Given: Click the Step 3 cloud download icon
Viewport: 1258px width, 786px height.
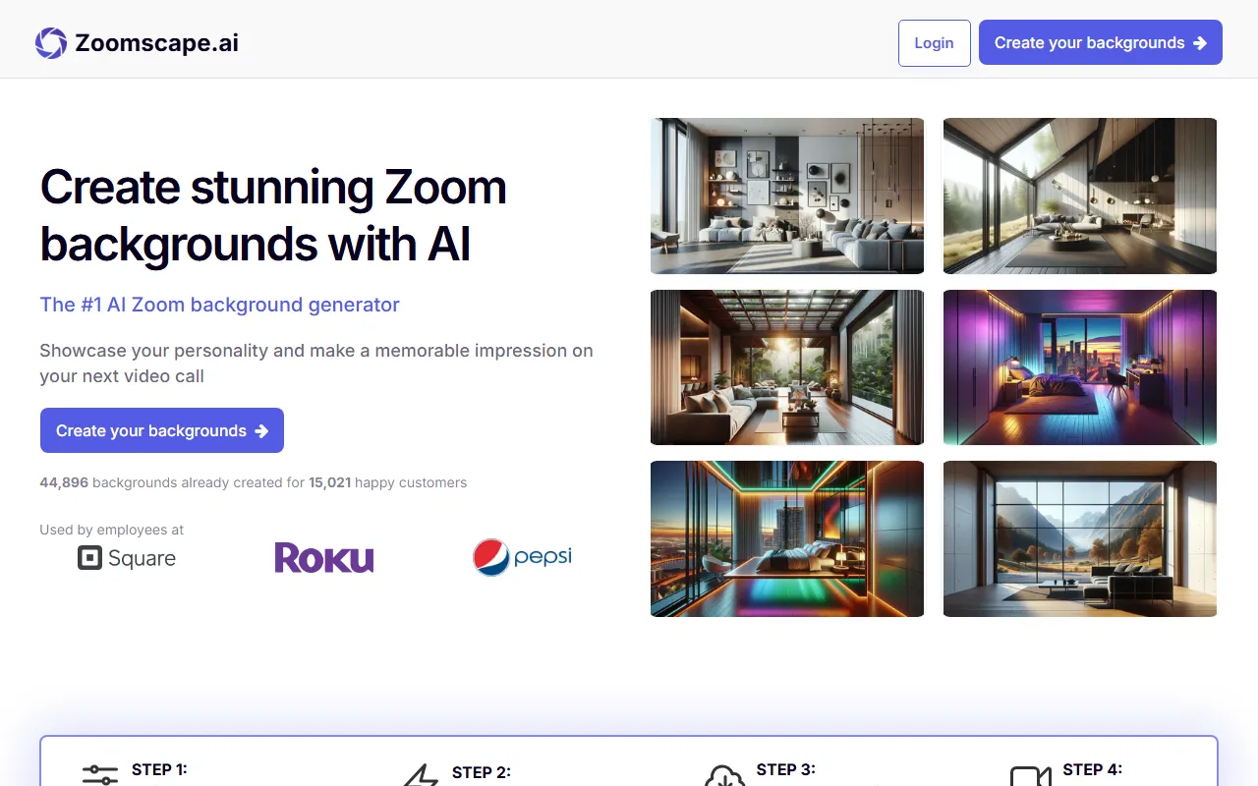Looking at the screenshot, I should 725,776.
